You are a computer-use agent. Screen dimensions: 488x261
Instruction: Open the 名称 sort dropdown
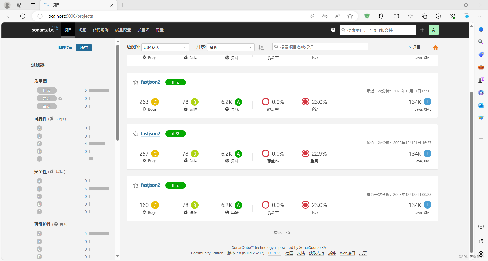point(230,47)
